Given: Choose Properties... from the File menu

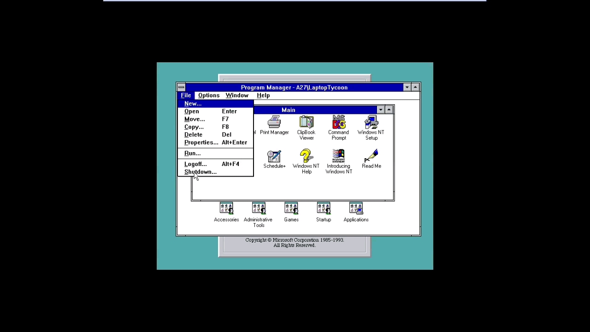Looking at the screenshot, I should (x=215, y=143).
